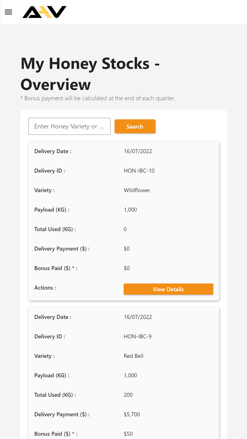The height and width of the screenshot is (439, 247).
Task: Click the Wildflower card's delivery date value
Action: [138, 151]
